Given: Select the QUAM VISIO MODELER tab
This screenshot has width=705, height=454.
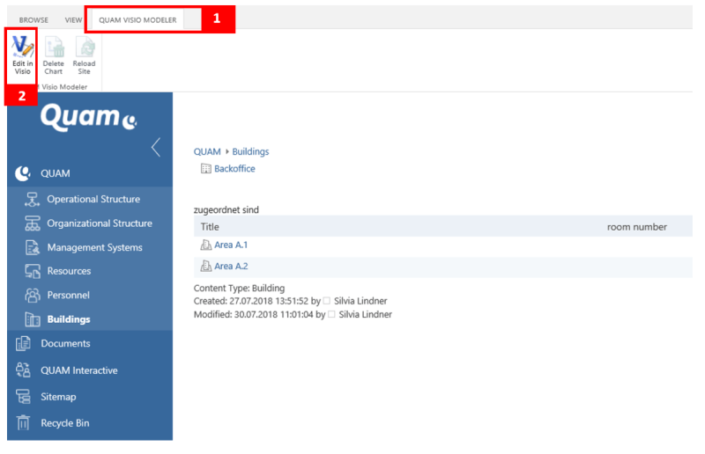Looking at the screenshot, I should [x=137, y=19].
